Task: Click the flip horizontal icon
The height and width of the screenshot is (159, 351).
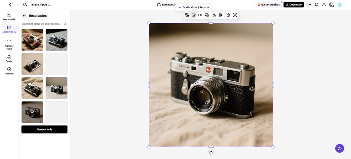Action: click(x=214, y=15)
